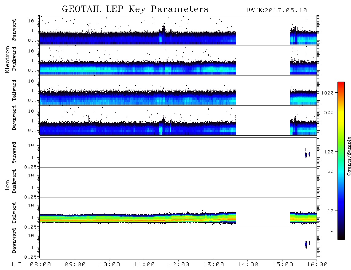Image resolution: width=351 pixels, height=270 pixels.
Task: Click the Electron "Tailward" panel label
Action: point(14,90)
